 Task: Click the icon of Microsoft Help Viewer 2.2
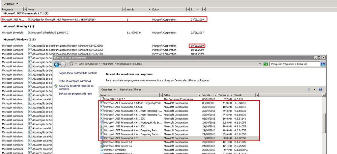point(102,146)
